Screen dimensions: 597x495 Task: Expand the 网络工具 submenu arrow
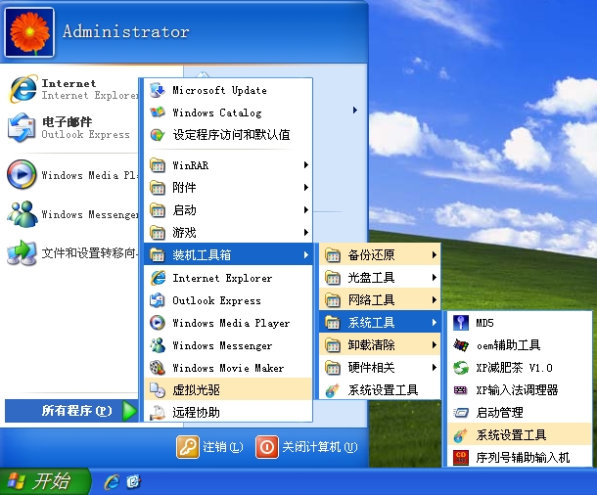pyautogui.click(x=435, y=300)
